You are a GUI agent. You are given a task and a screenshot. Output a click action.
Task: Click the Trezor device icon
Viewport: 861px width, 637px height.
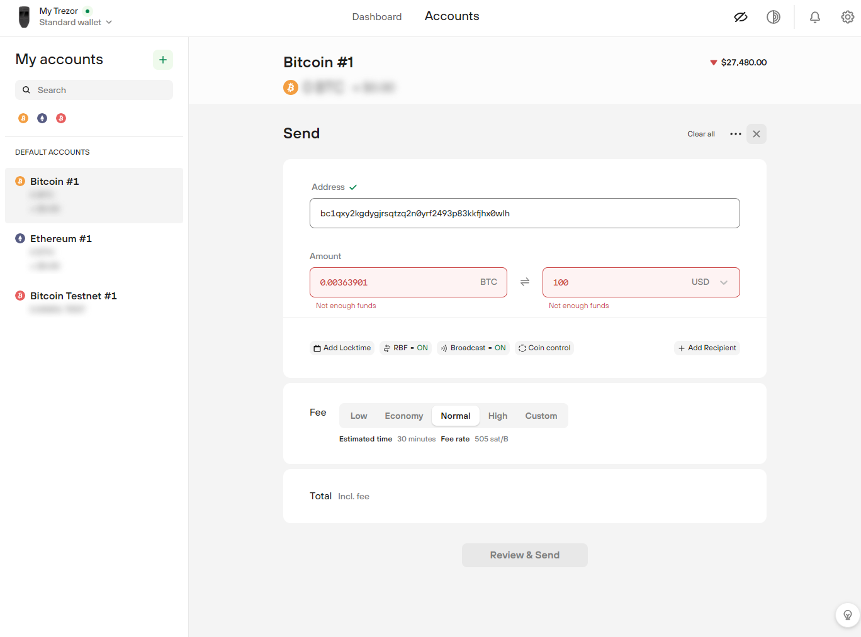(24, 17)
